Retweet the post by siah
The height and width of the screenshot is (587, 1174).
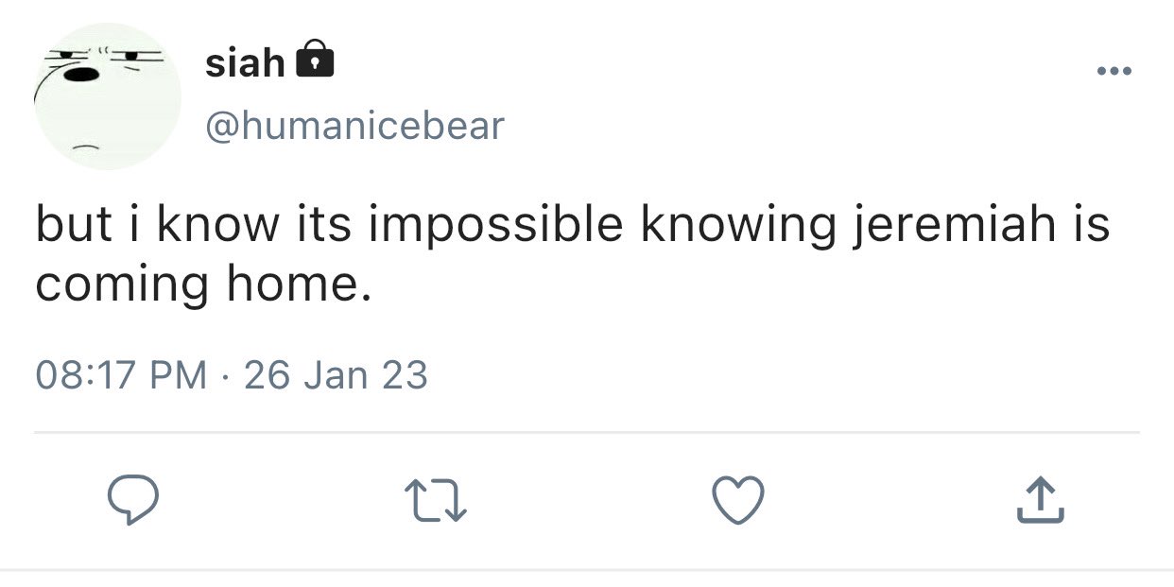[x=435, y=500]
